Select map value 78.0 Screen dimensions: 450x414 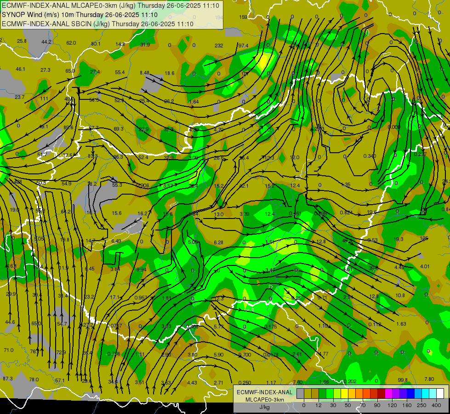tap(34, 379)
